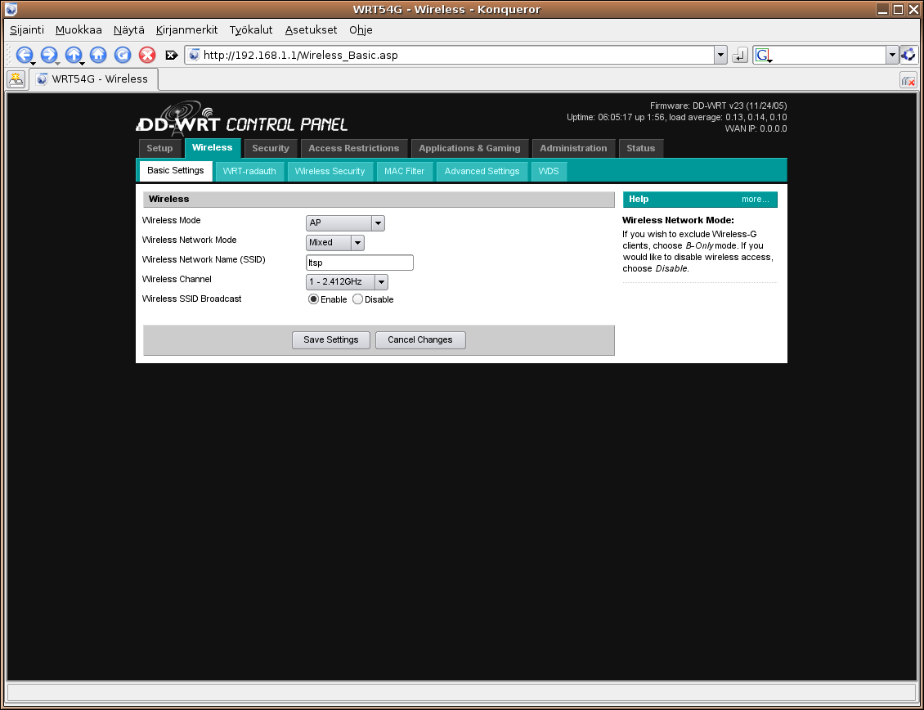Open a new tab with the tab bar icon
This screenshot has height=710, width=924.
[x=16, y=79]
